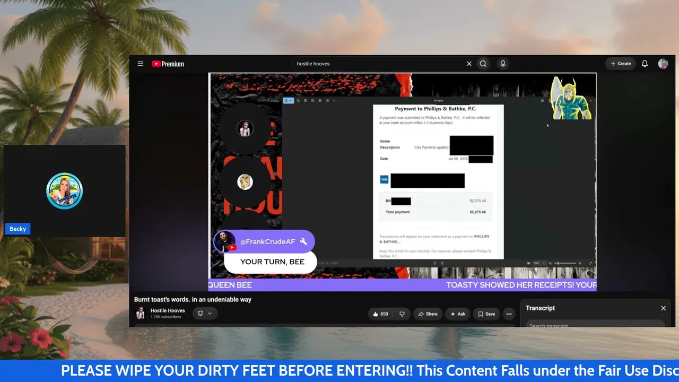
Task: Open the Create button
Action: [x=621, y=64]
